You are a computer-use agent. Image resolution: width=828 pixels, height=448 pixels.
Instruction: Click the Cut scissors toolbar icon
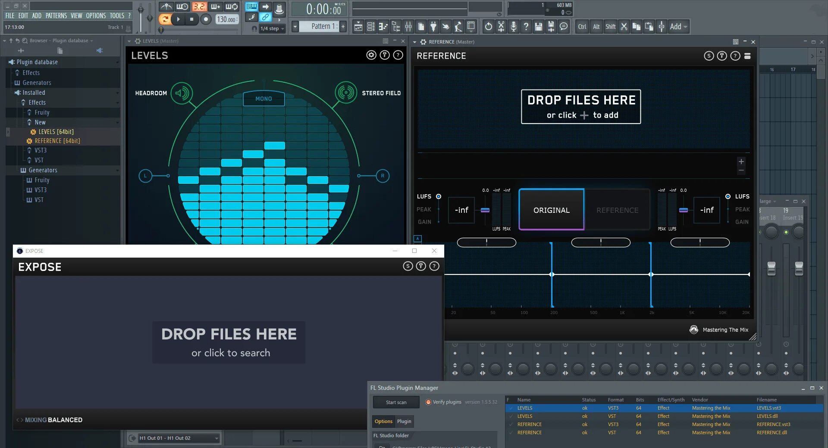coord(624,27)
